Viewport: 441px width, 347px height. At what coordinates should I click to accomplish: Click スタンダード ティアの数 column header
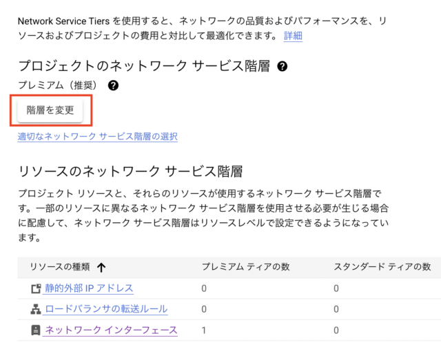coord(382,267)
